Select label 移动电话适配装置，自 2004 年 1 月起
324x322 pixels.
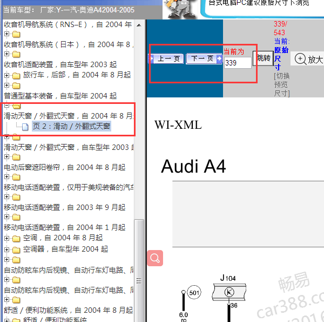pos(64,227)
